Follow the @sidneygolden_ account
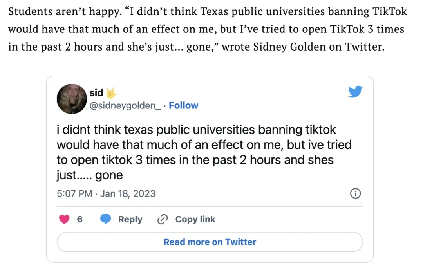Viewport: 423px width, 269px height. [x=183, y=105]
